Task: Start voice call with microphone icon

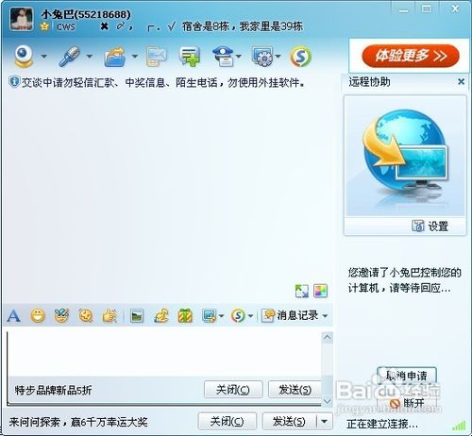Action: click(x=70, y=56)
